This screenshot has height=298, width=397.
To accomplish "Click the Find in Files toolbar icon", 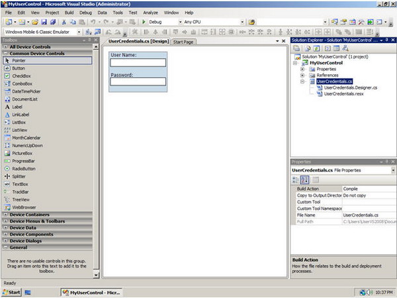I will click(251, 22).
